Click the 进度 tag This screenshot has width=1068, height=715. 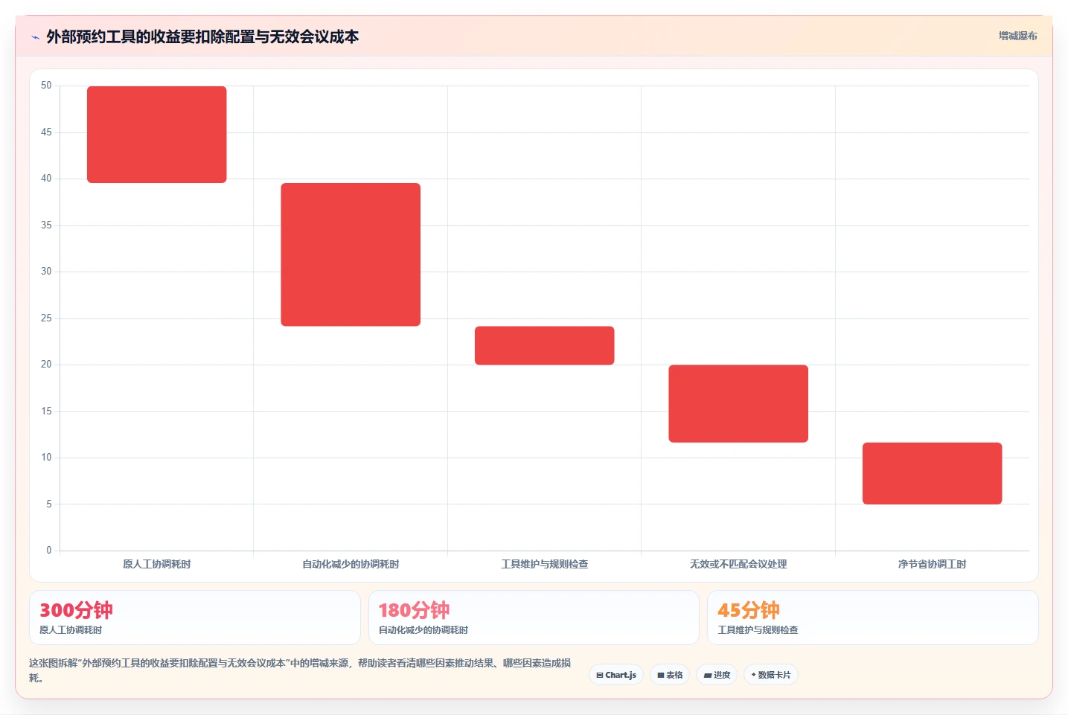coord(717,675)
